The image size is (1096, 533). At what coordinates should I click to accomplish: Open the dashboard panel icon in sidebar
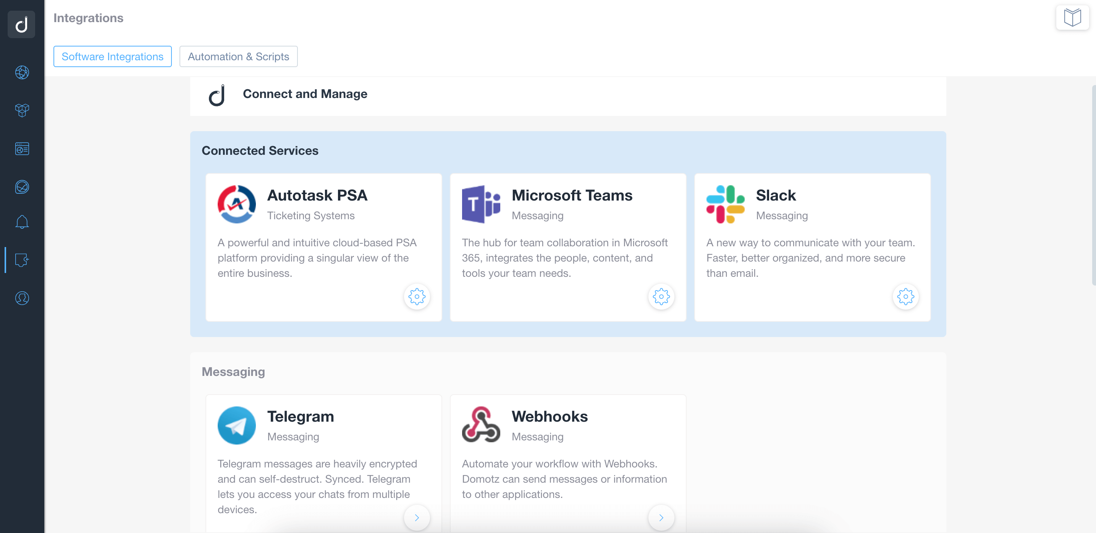coord(22,149)
